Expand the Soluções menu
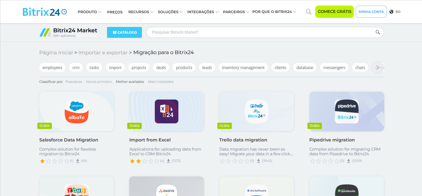This screenshot has width=422, height=196. point(170,12)
